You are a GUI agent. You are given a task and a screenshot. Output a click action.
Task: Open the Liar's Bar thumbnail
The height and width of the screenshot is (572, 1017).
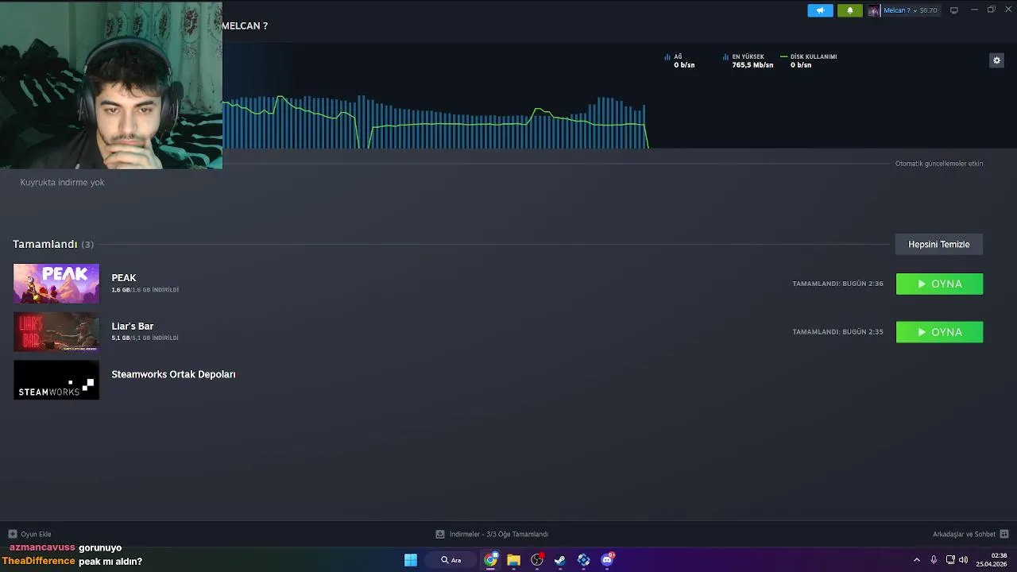coord(56,332)
